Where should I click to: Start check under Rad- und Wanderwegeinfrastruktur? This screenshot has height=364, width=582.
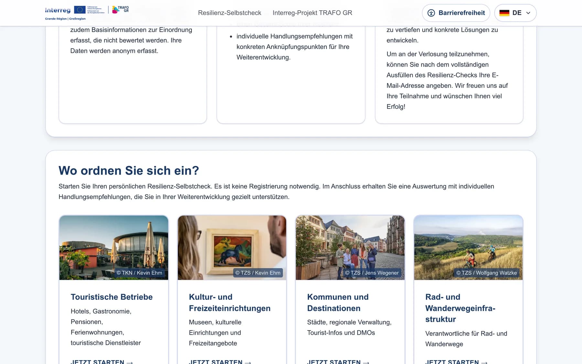[x=457, y=361]
